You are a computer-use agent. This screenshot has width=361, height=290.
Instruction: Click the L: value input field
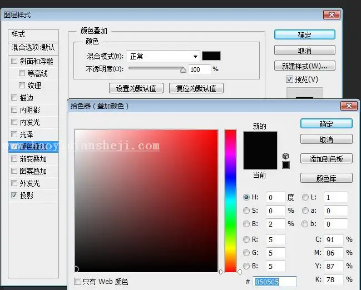point(335,197)
